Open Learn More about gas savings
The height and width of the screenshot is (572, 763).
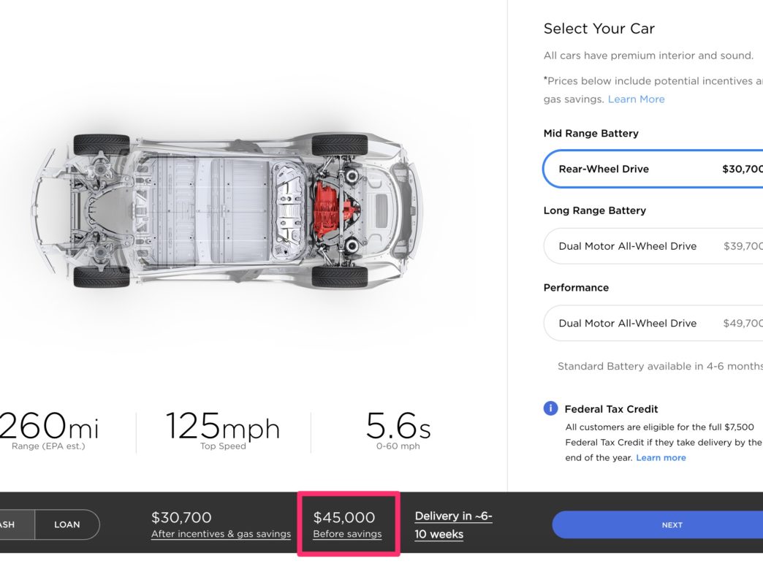(636, 99)
